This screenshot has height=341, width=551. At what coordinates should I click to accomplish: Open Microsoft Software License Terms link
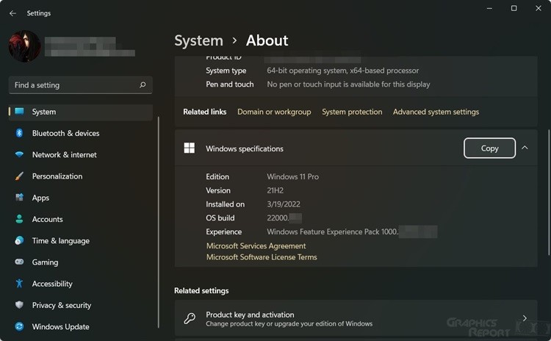pos(262,257)
